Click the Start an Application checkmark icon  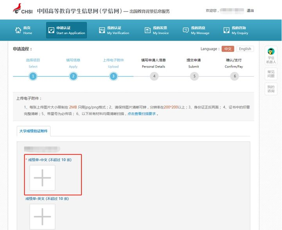pos(51,30)
